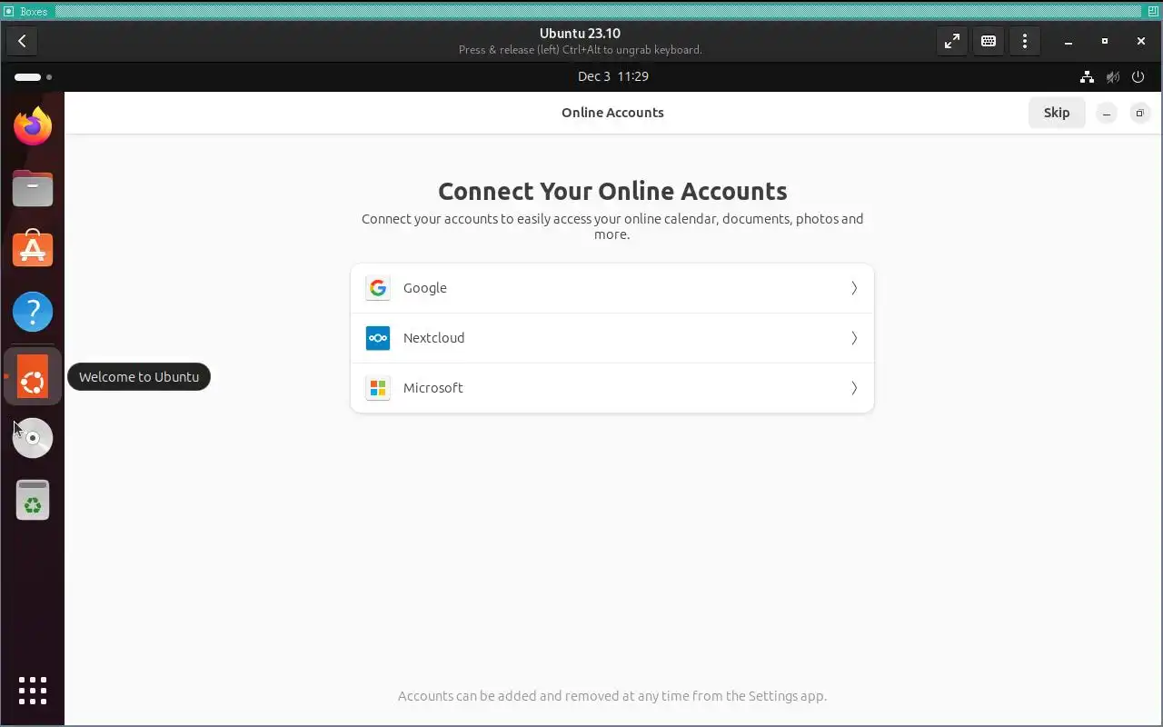Launch Ubuntu Software from the dock
This screenshot has height=727, width=1163.
pos(33,250)
